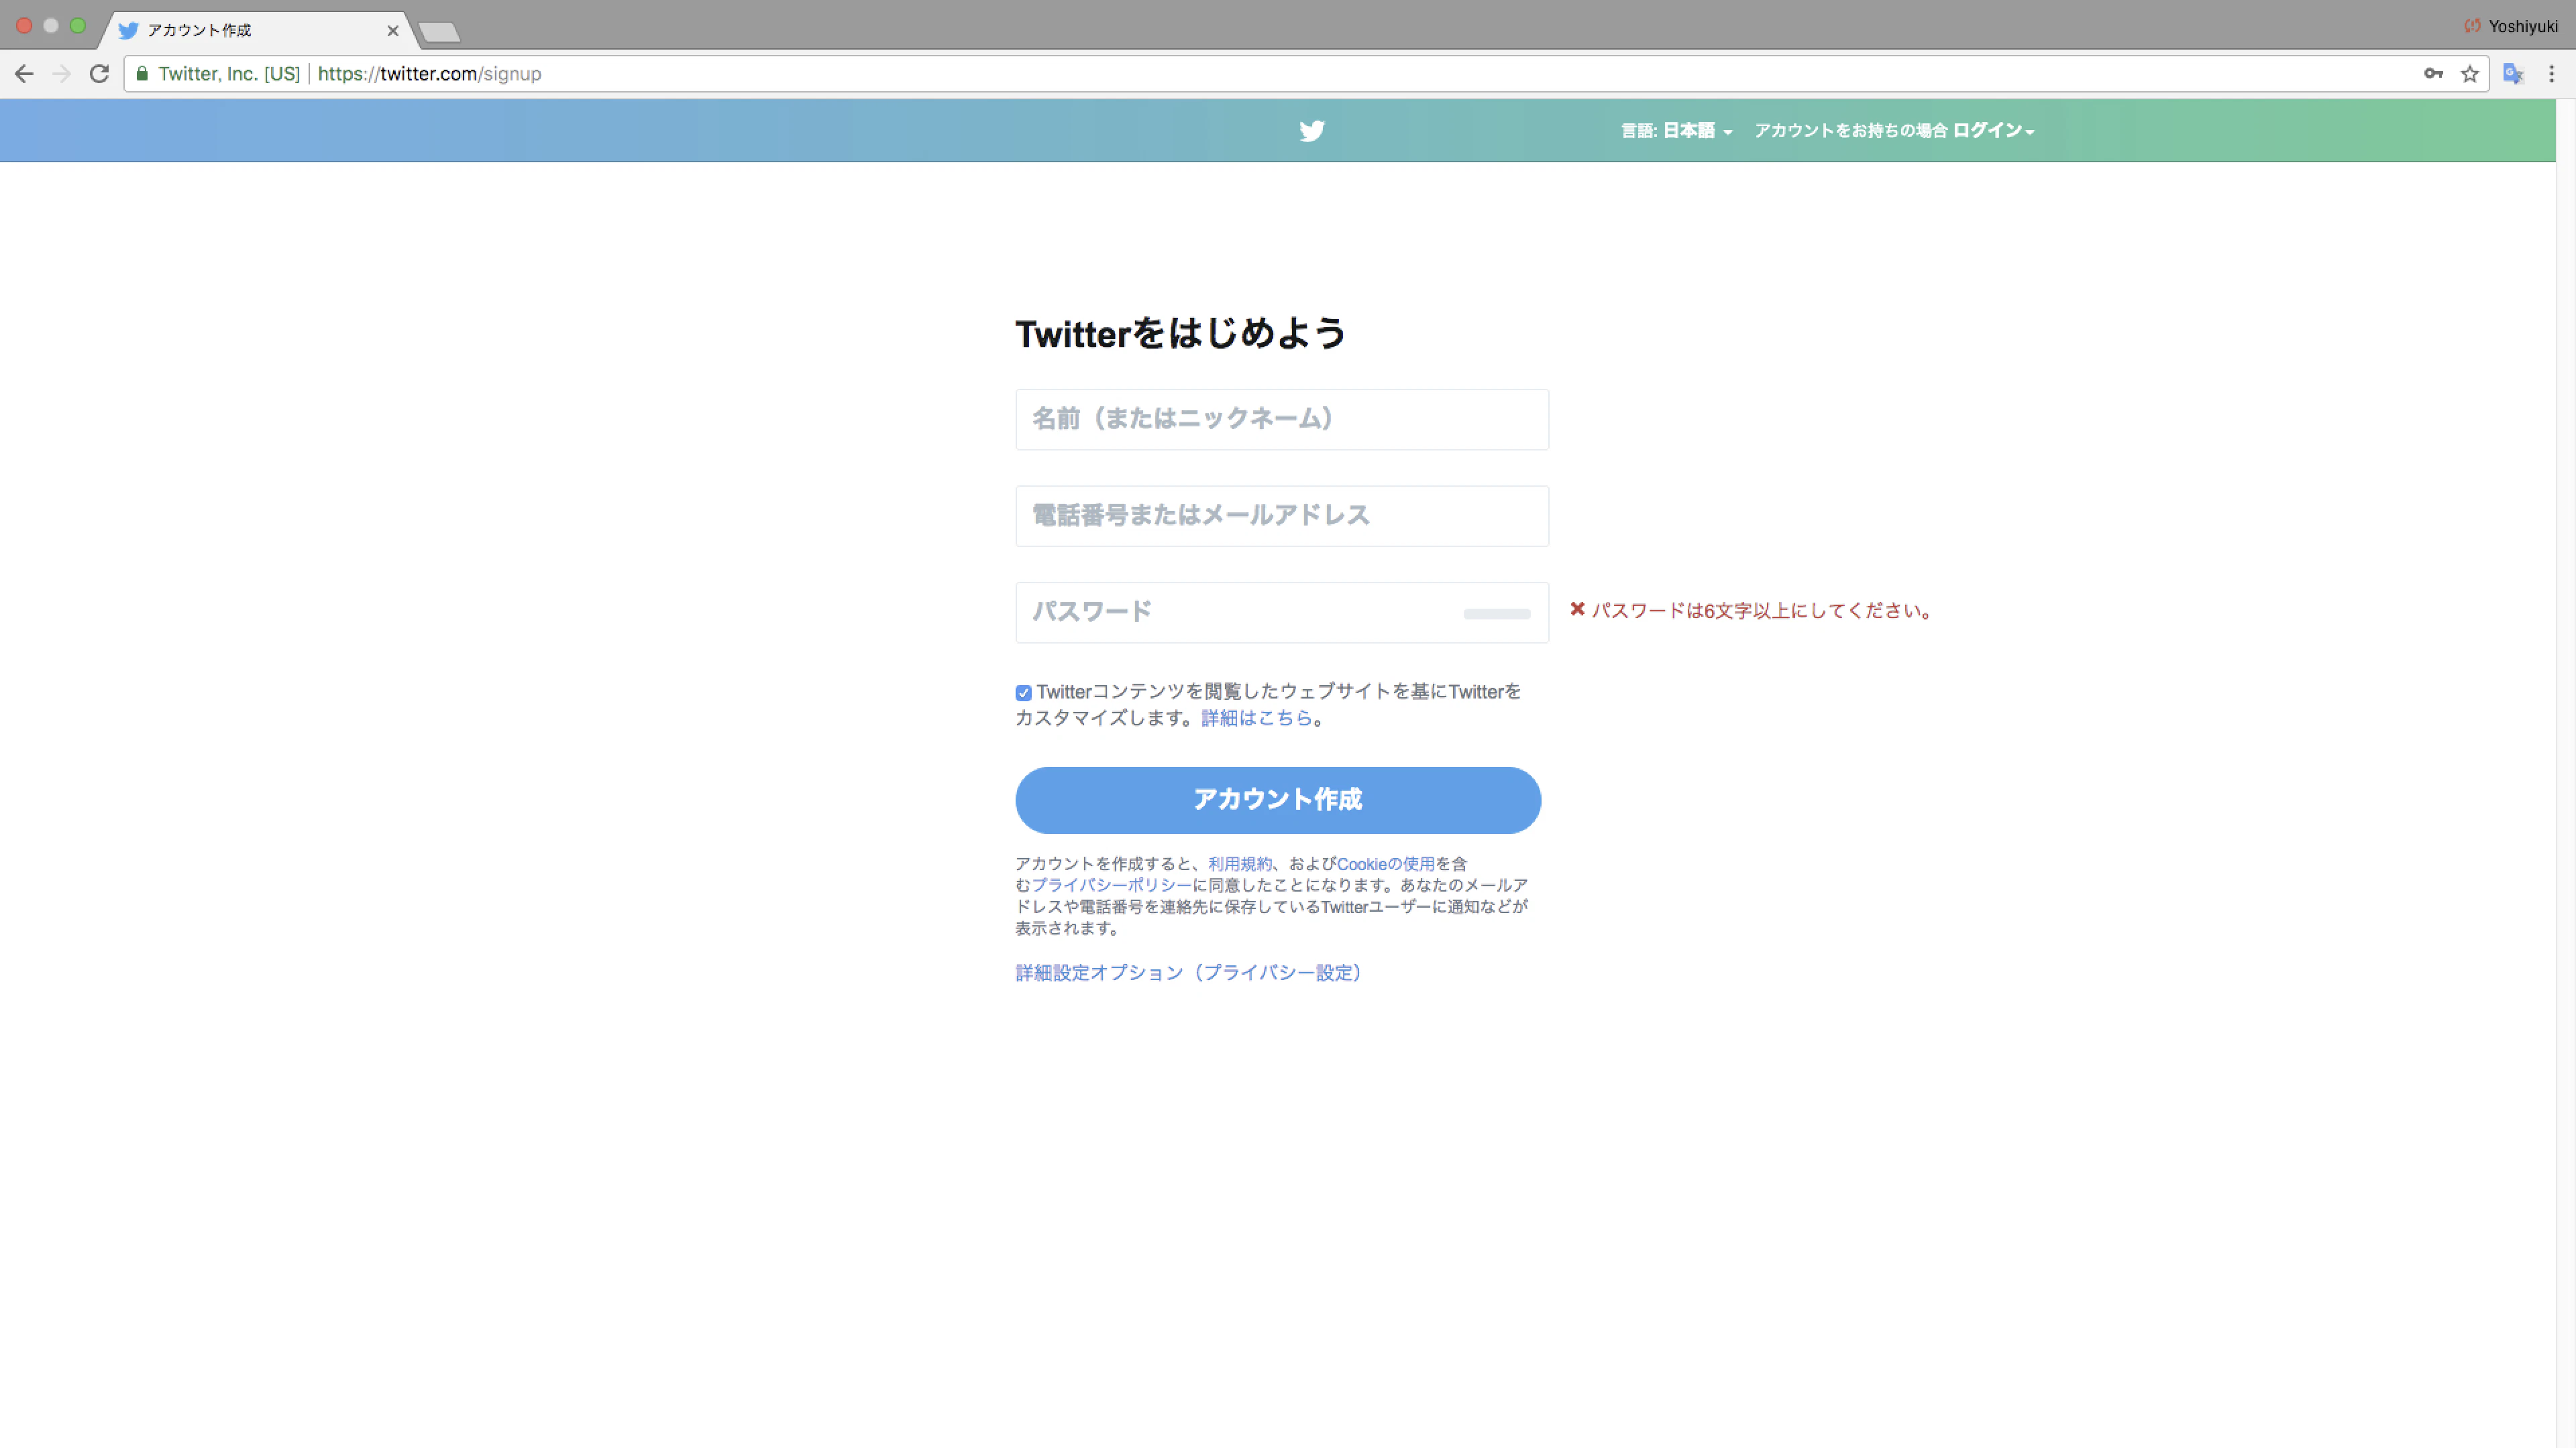Click the browser forward arrow
This screenshot has width=2576, height=1448.
pos(62,74)
